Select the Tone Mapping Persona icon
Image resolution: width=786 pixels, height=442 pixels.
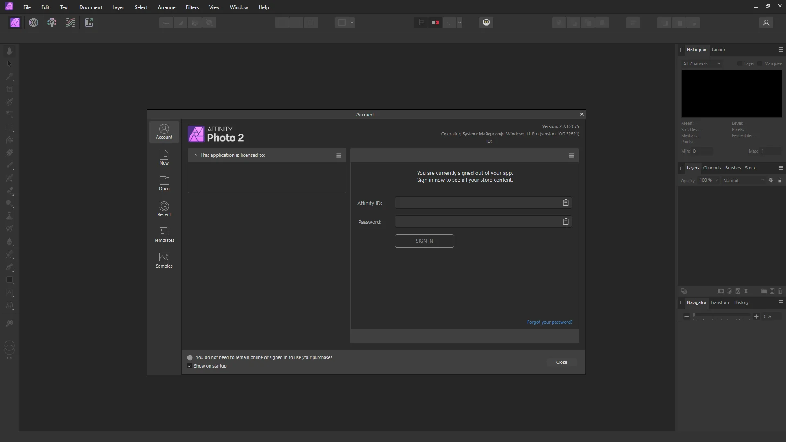70,23
